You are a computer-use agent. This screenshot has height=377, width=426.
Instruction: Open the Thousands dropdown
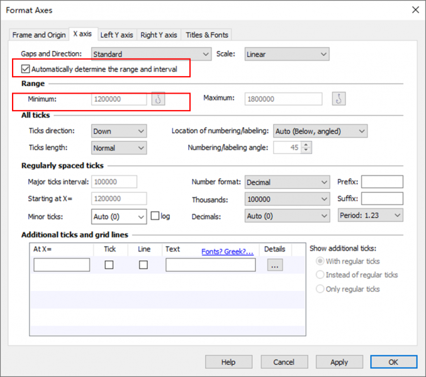pos(287,199)
